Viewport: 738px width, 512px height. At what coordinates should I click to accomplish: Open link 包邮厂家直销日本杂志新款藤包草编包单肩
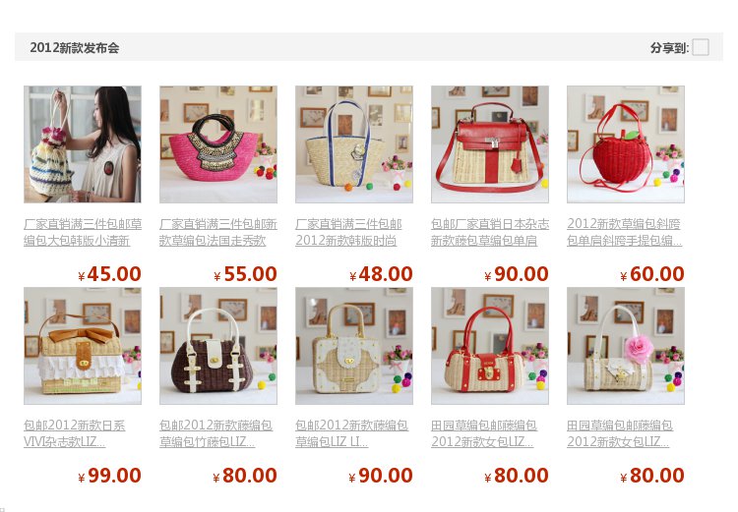coord(490,232)
